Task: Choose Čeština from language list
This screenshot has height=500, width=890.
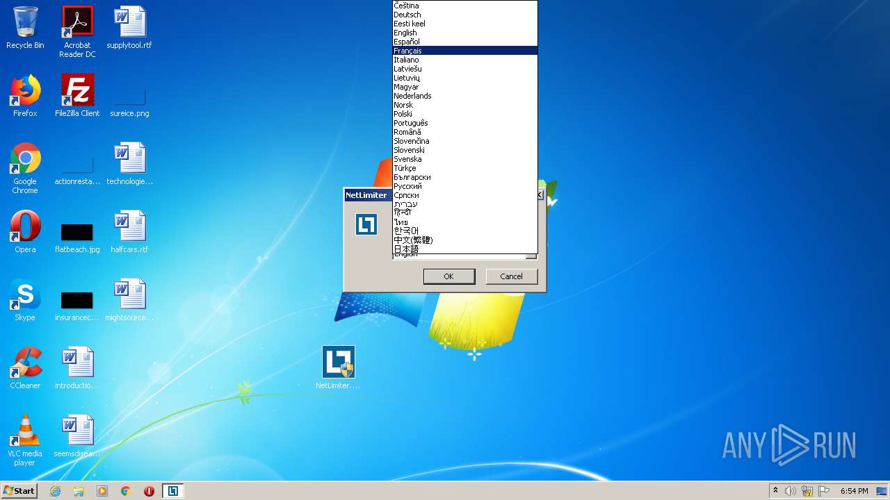Action: [x=465, y=6]
